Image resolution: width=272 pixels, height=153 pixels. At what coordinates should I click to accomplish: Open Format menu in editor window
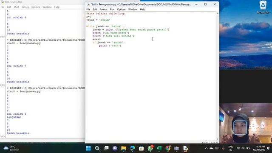pos(103,9)
